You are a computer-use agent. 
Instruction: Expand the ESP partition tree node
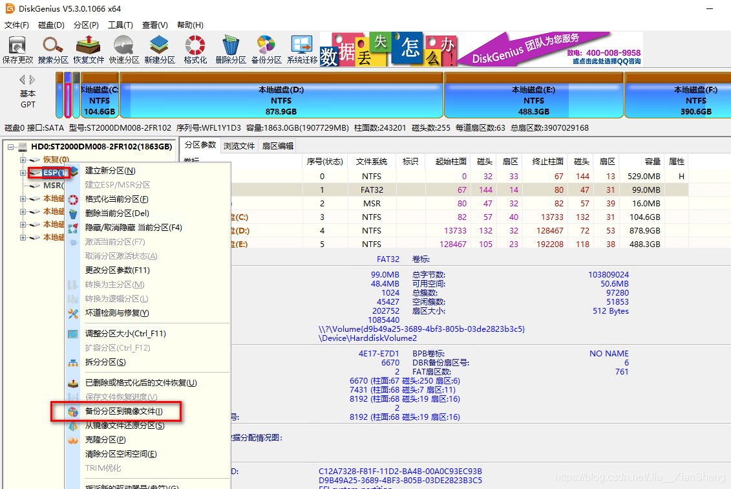coord(23,173)
